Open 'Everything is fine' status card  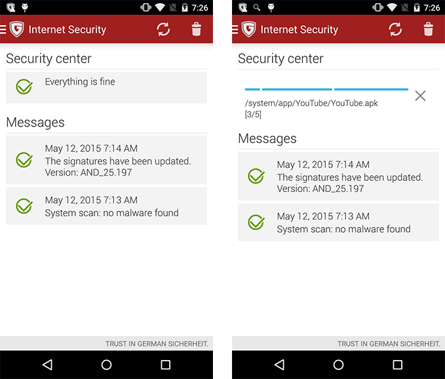tap(106, 87)
